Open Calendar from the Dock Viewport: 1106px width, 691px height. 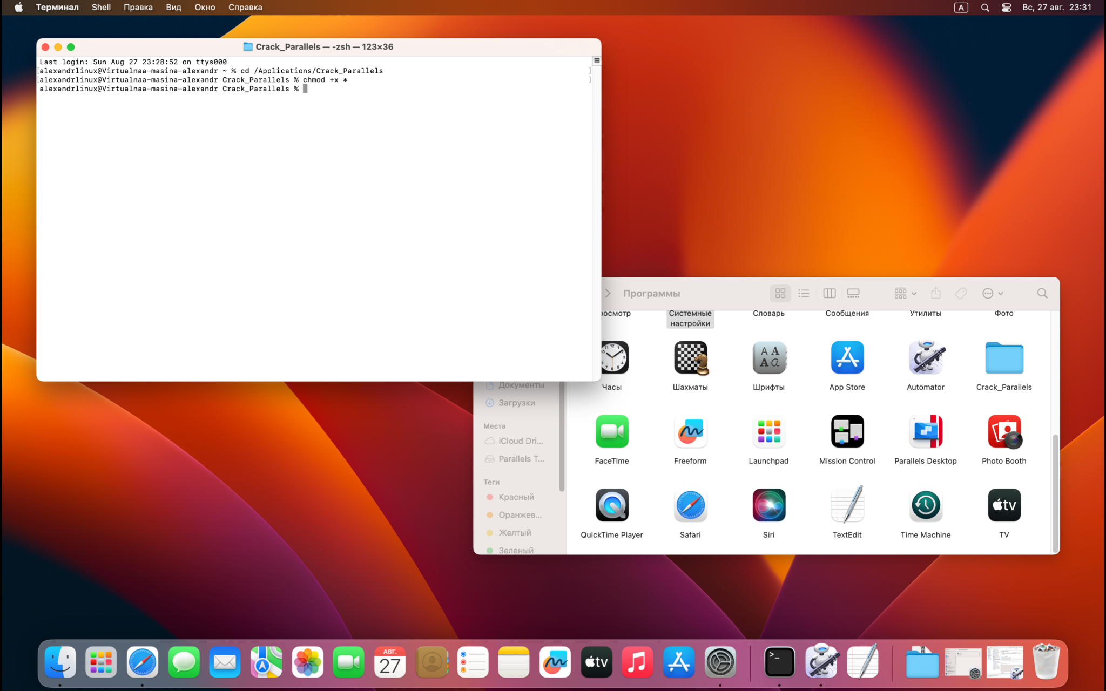390,662
